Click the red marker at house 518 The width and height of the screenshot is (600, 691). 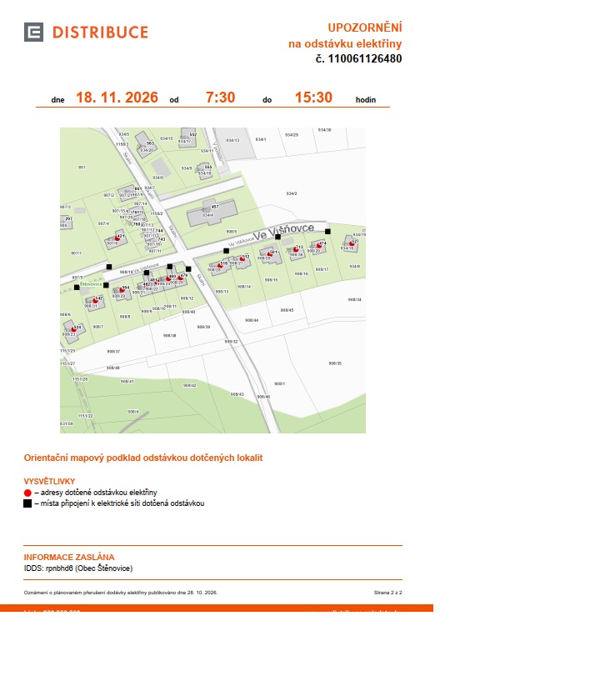coord(220,265)
